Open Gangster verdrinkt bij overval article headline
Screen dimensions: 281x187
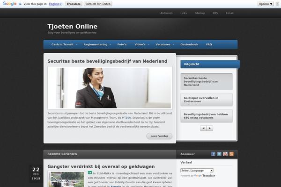[x=101, y=166]
